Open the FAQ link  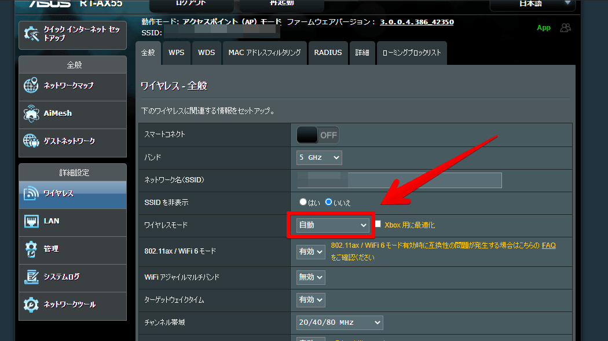coord(548,245)
